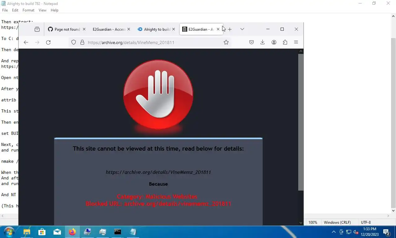The width and height of the screenshot is (396, 238).
Task: Open a new Firefox tab
Action: point(230,29)
